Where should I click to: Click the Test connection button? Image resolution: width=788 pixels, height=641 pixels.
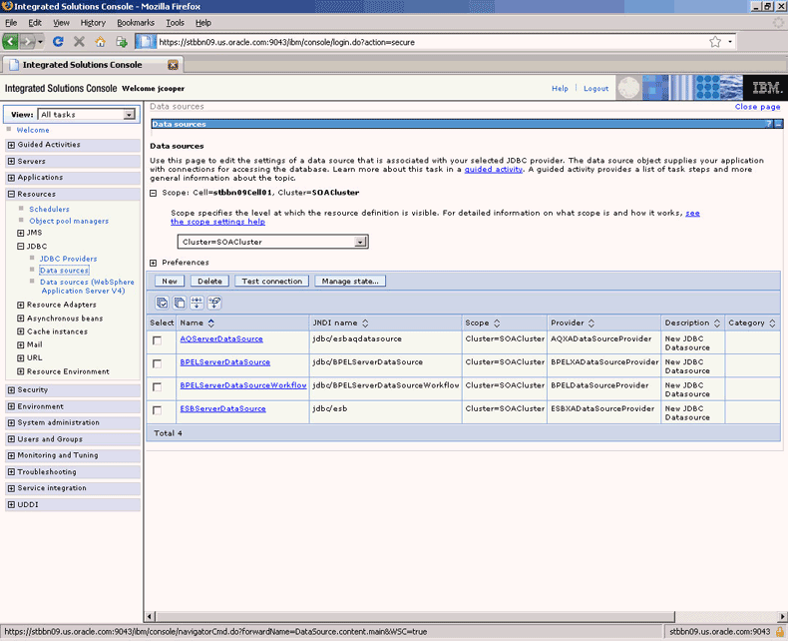tap(272, 282)
